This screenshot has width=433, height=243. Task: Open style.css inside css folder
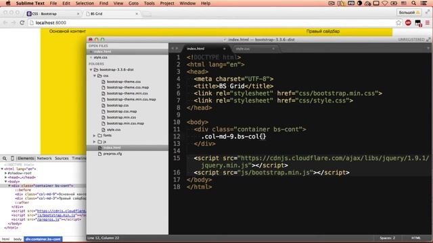click(114, 130)
